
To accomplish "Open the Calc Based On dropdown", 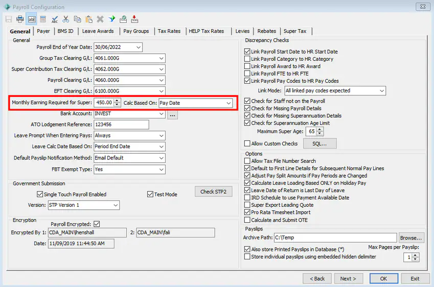I will point(229,103).
